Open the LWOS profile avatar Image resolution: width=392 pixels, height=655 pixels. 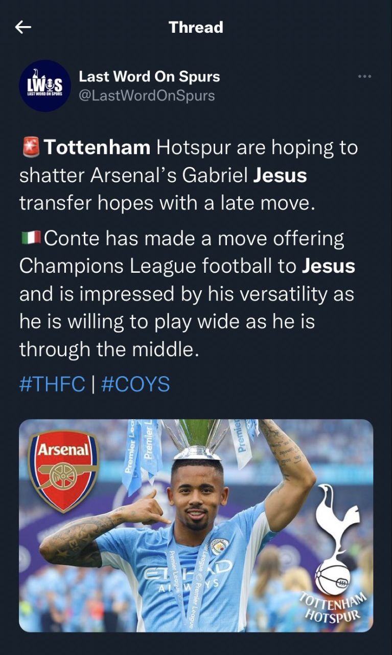44,85
